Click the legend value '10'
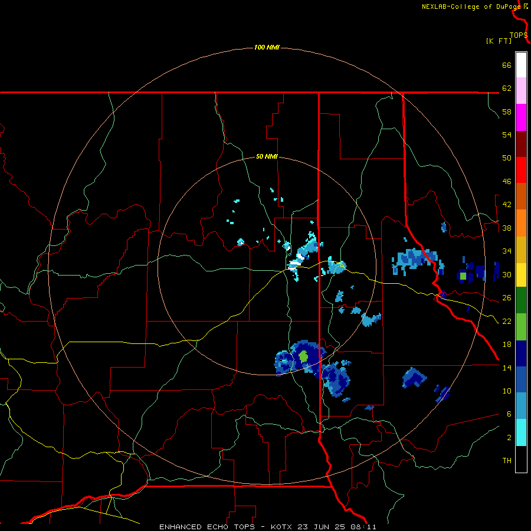The image size is (531, 531). pos(507,391)
